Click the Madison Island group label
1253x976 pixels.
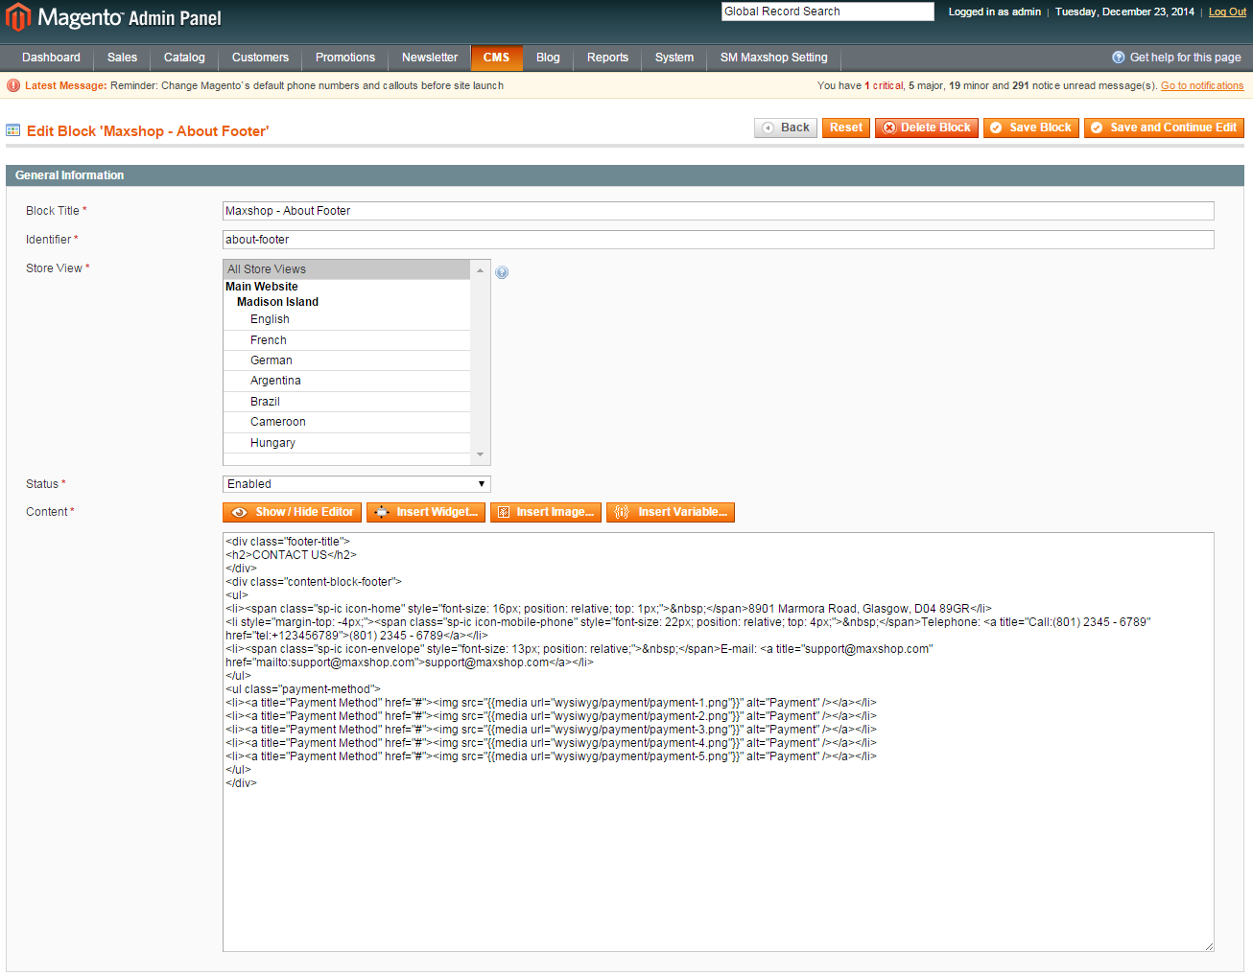(x=277, y=302)
